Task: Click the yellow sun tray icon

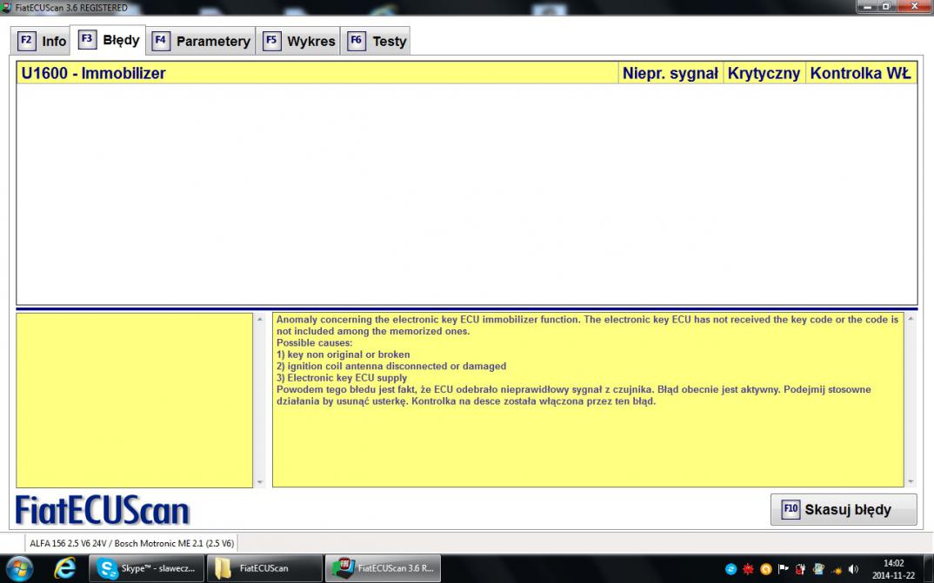Action: (837, 570)
